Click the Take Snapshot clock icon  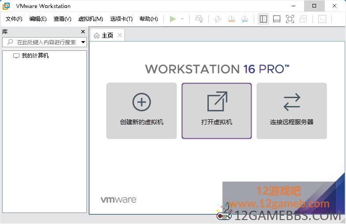[x=218, y=19]
